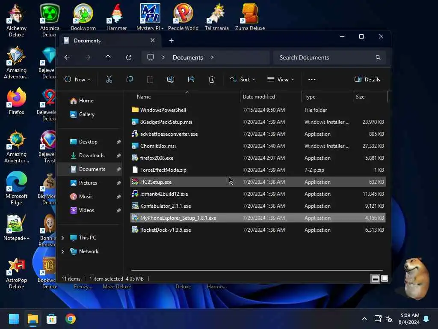Viewport: 438px width, 329px height.
Task: Open Zuma Deluxe desktop shortcut
Action: tap(250, 17)
